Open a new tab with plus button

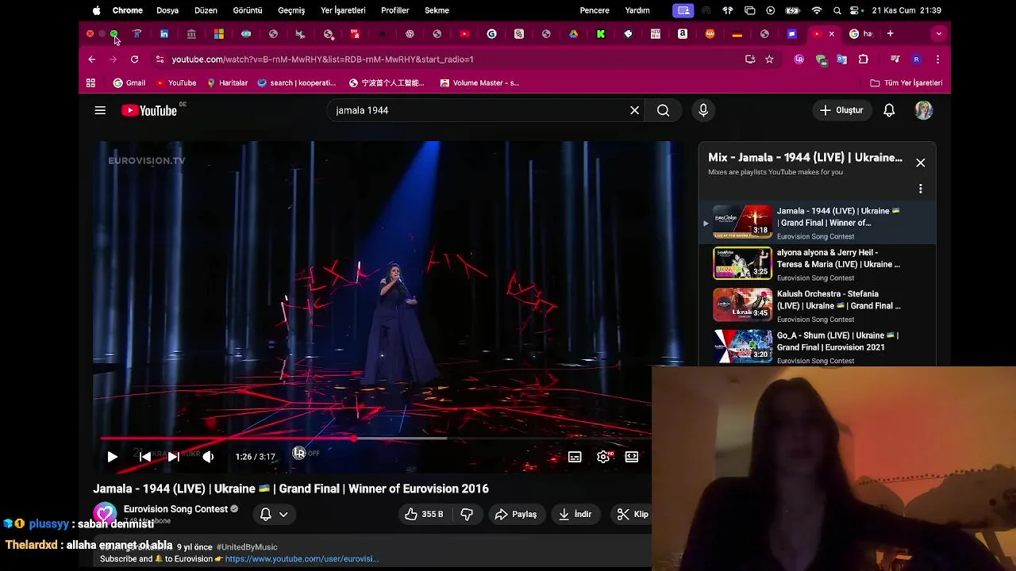(890, 34)
